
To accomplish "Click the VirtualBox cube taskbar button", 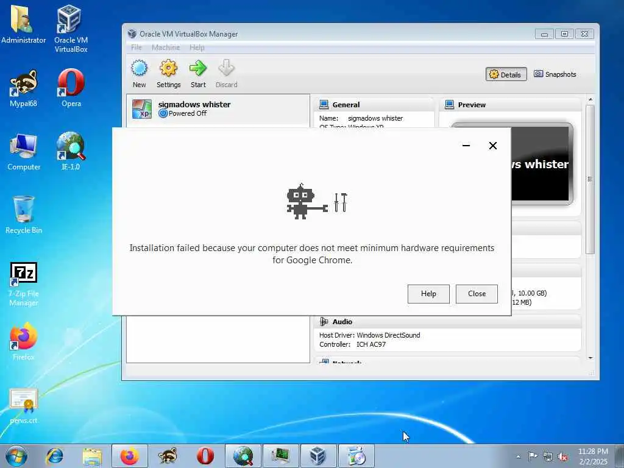I will (x=318, y=456).
